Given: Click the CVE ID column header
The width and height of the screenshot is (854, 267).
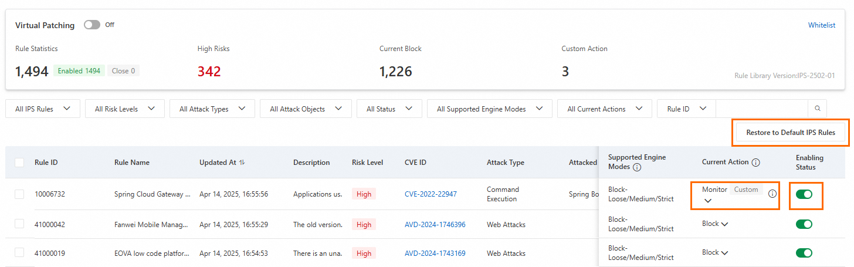Looking at the screenshot, I should pyautogui.click(x=415, y=163).
